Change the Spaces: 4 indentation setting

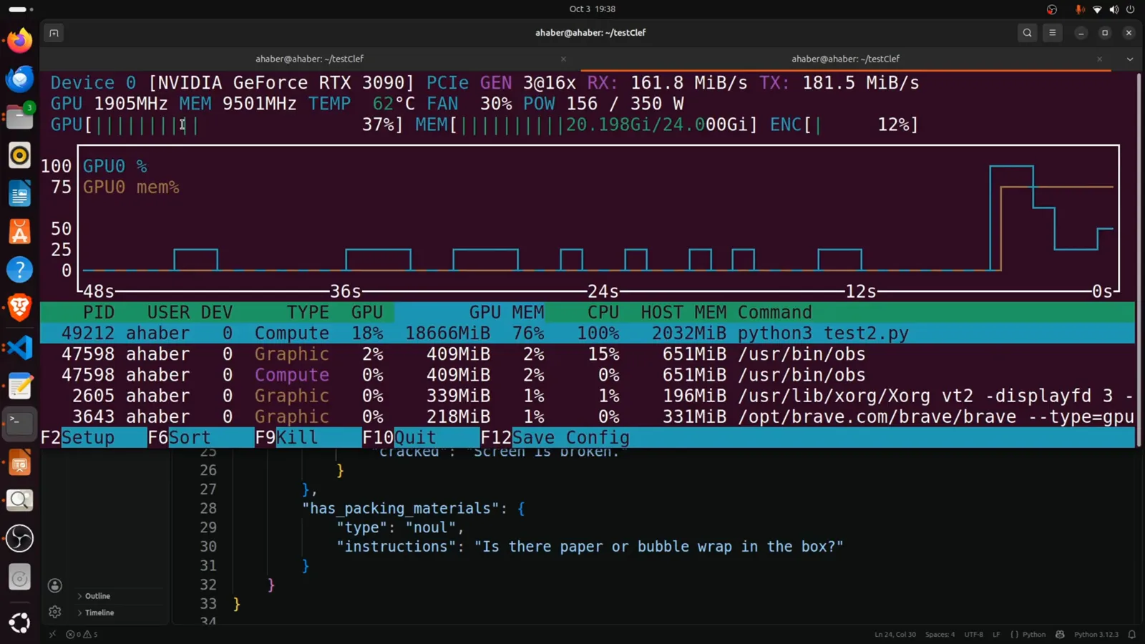tap(940, 634)
